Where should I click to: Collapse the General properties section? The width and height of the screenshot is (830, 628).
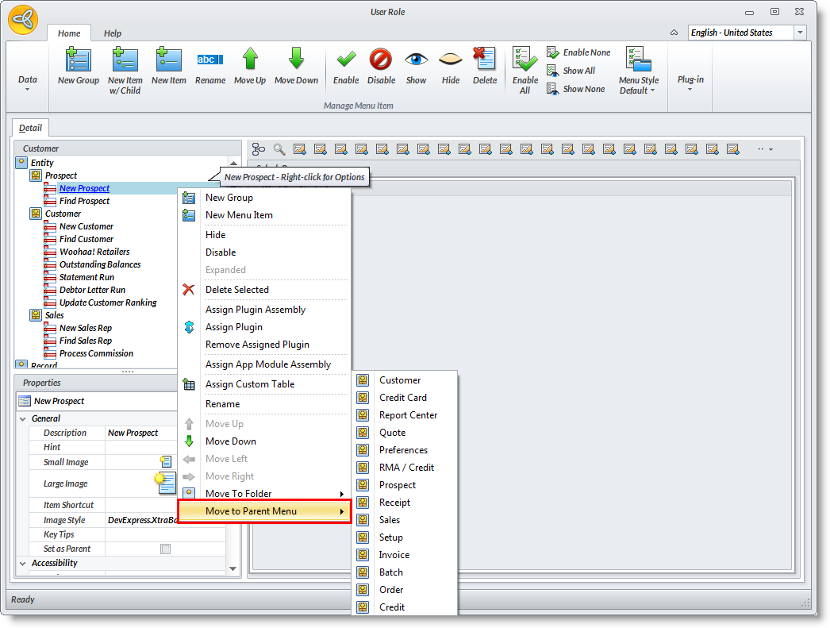(x=22, y=418)
